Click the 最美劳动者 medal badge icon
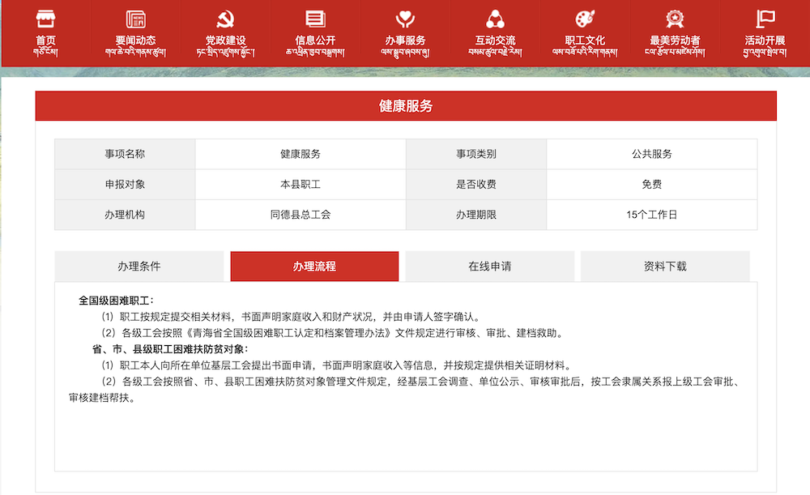Viewport: 810px width, 495px height. pos(675,19)
